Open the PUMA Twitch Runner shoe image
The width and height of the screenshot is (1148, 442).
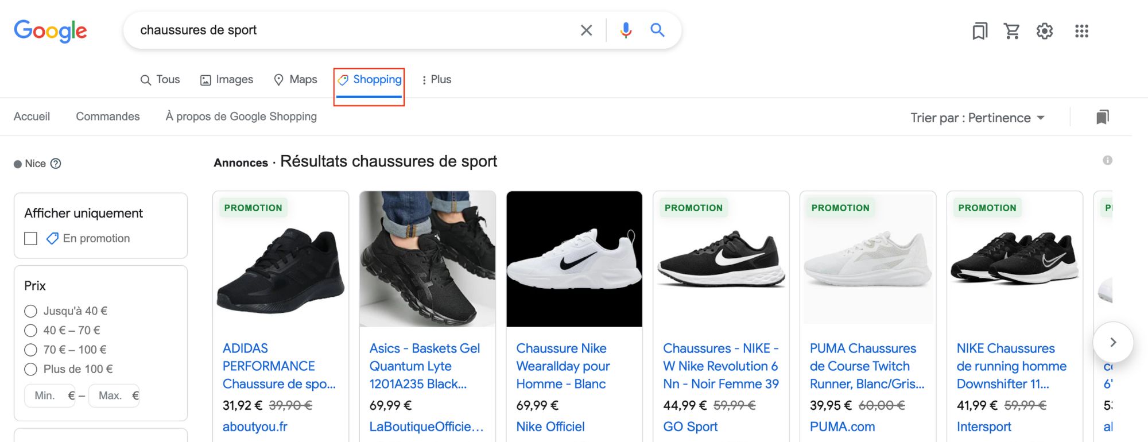[868, 259]
